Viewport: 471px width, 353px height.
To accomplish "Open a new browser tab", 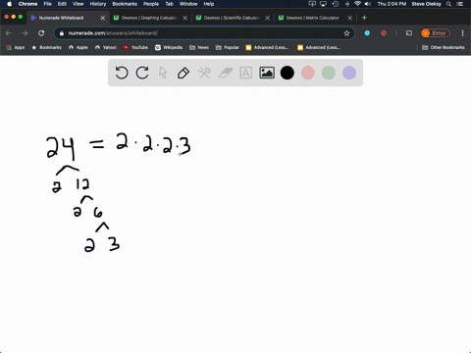I will click(x=364, y=18).
